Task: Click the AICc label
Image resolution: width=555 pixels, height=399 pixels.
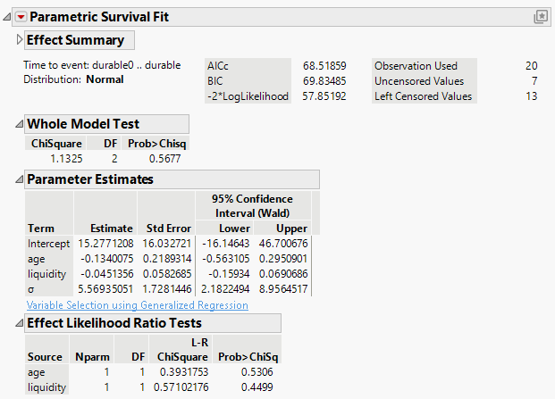Action: tap(218, 66)
